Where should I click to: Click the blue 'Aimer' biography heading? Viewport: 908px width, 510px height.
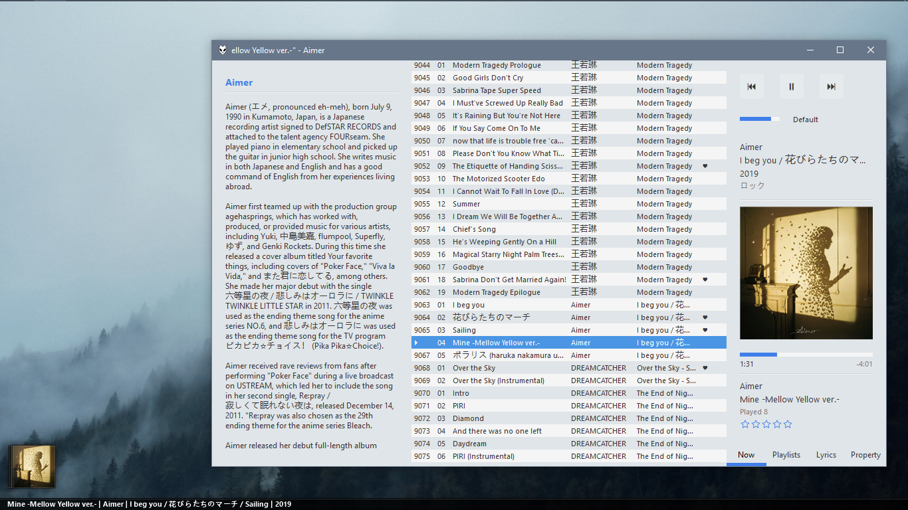(x=239, y=83)
